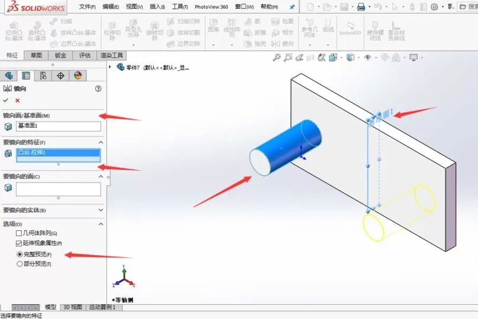Click the features to mirror selection icon
The height and width of the screenshot is (319, 478).
pos(8,154)
